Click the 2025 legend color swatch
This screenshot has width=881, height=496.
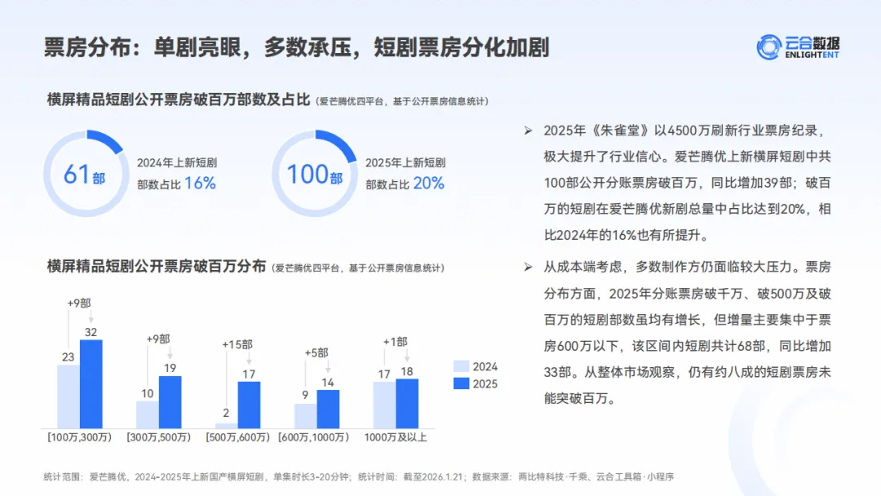coord(461,383)
